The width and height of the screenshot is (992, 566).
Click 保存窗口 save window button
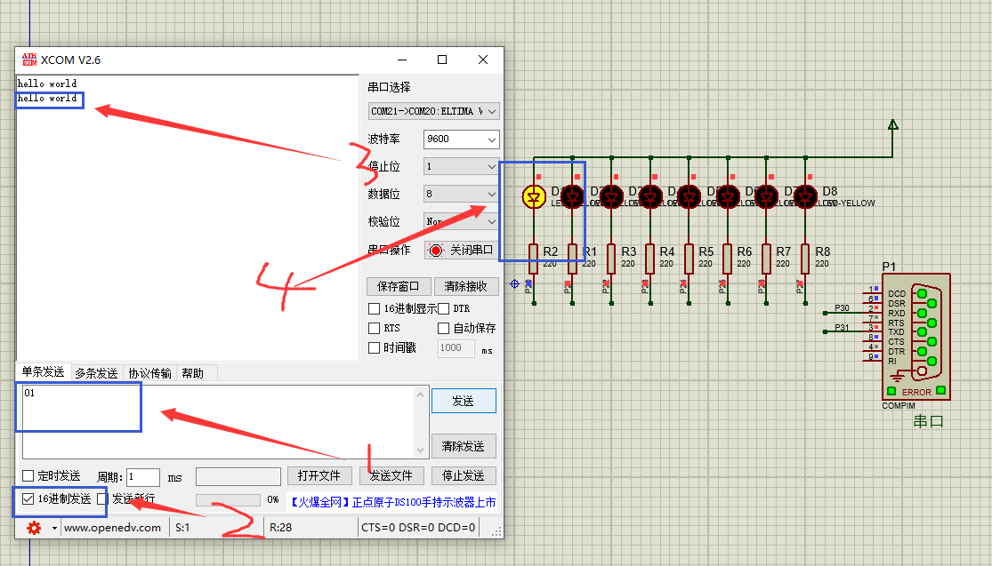[399, 286]
